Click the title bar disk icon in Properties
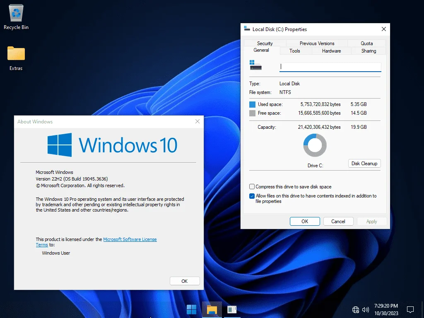 pyautogui.click(x=247, y=29)
